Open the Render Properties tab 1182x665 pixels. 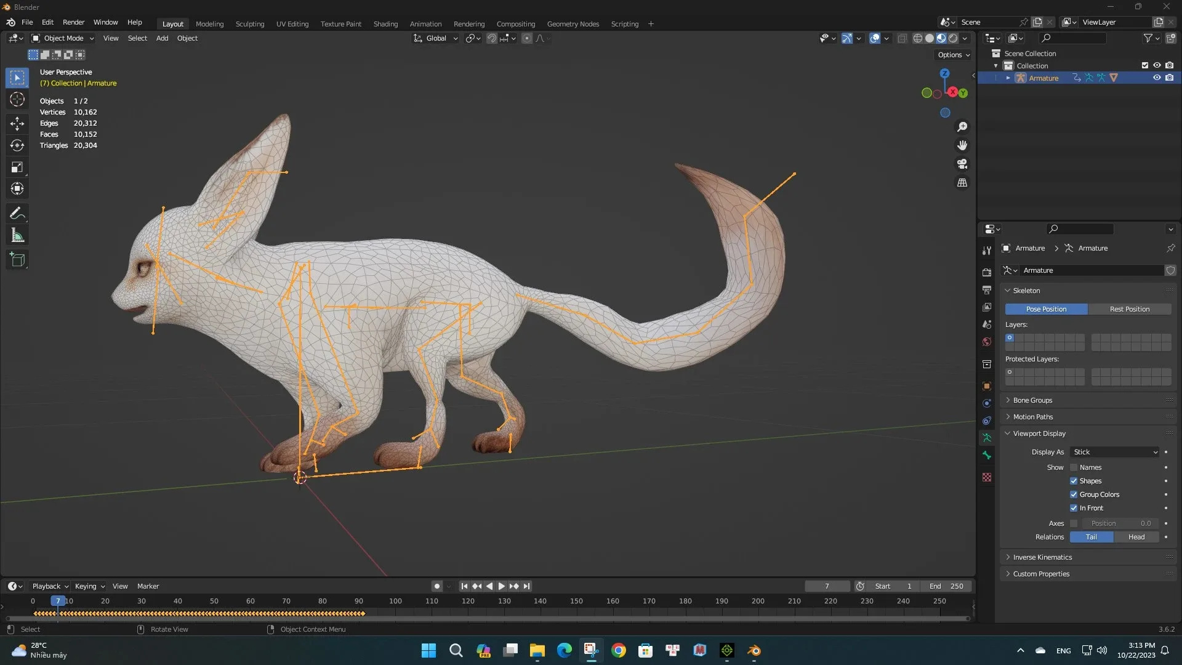coord(987,272)
